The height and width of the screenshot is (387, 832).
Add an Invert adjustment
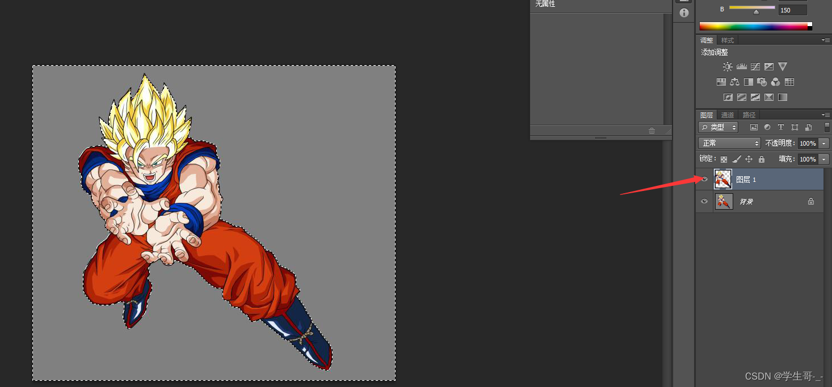[x=728, y=97]
